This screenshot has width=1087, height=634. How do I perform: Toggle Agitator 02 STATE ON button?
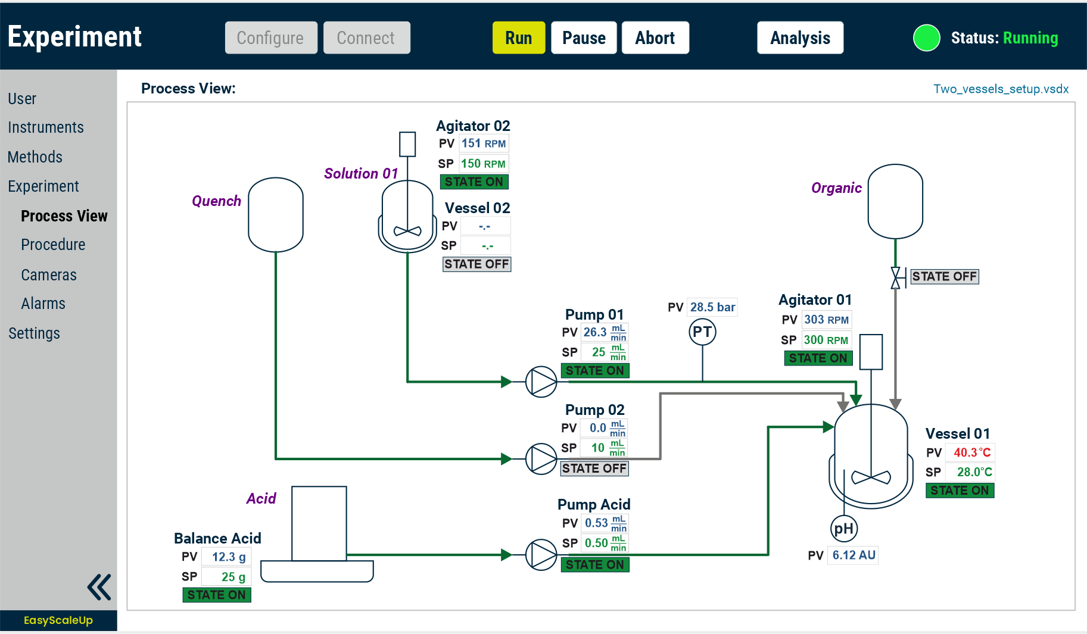pyautogui.click(x=474, y=182)
